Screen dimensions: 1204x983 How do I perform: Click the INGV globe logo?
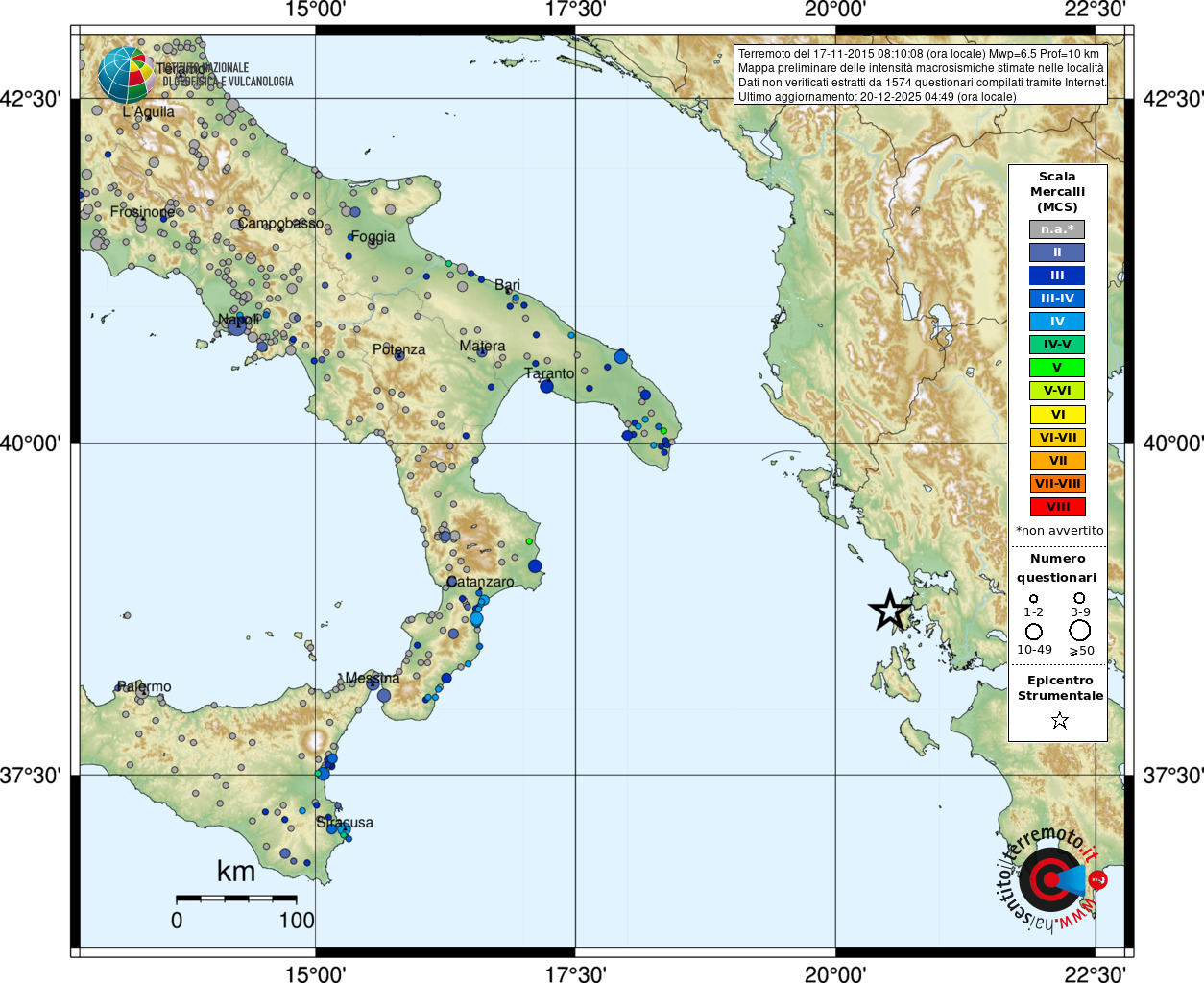(126, 75)
